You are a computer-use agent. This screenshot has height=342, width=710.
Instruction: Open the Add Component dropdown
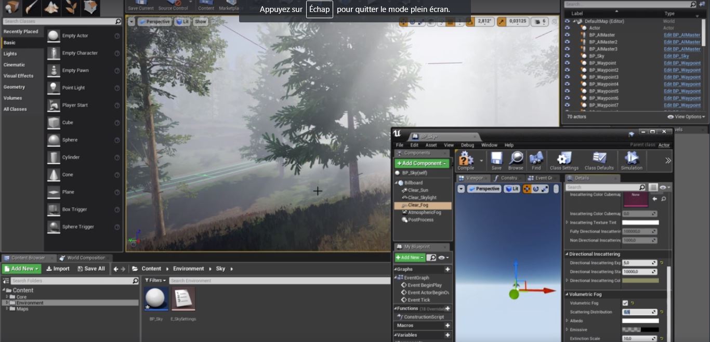click(x=421, y=163)
